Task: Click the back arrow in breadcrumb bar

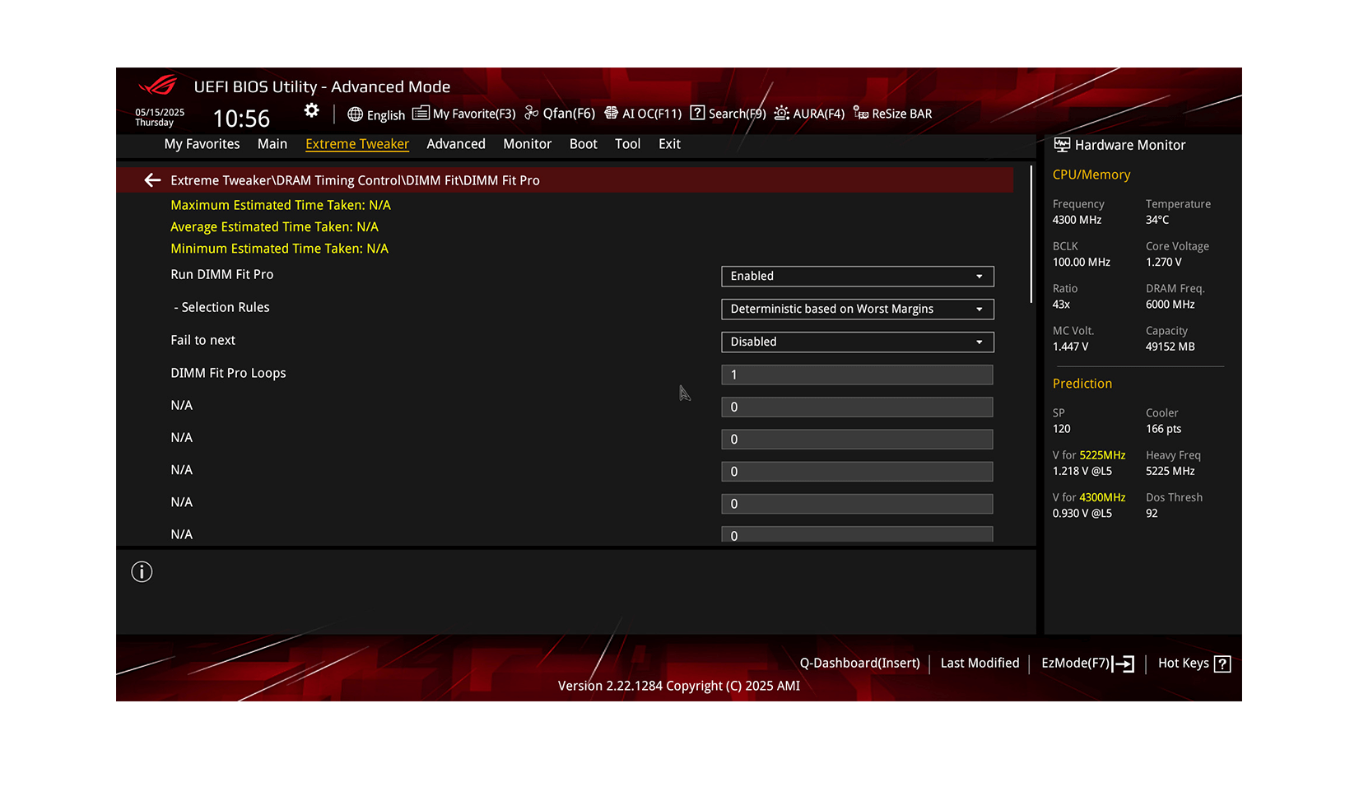Action: 152,180
